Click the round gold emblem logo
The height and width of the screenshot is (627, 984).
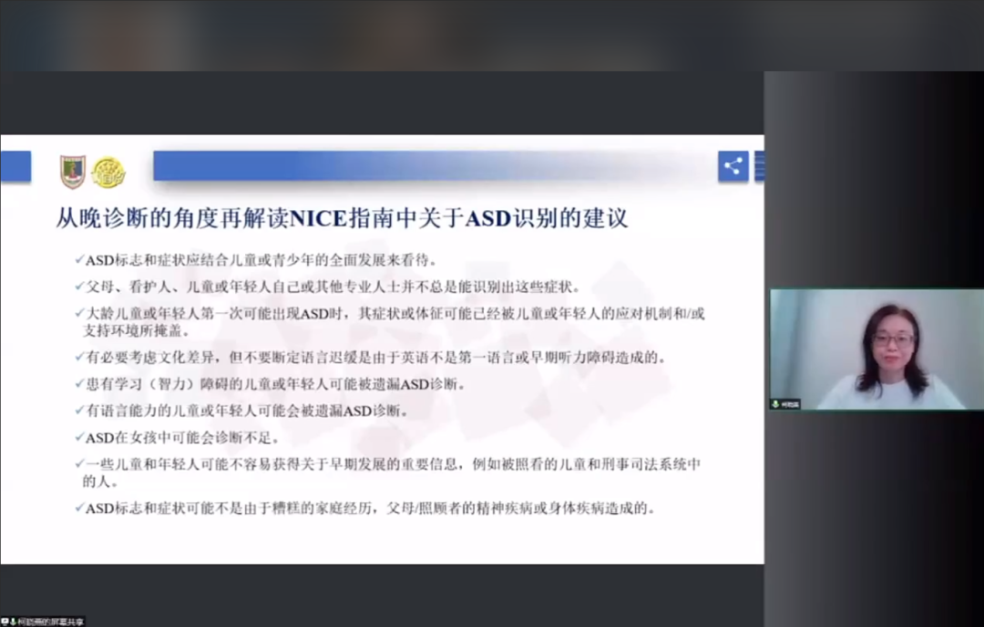tap(108, 172)
